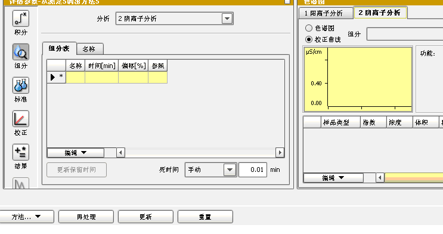Click the 更新保留时间 button

76,170
